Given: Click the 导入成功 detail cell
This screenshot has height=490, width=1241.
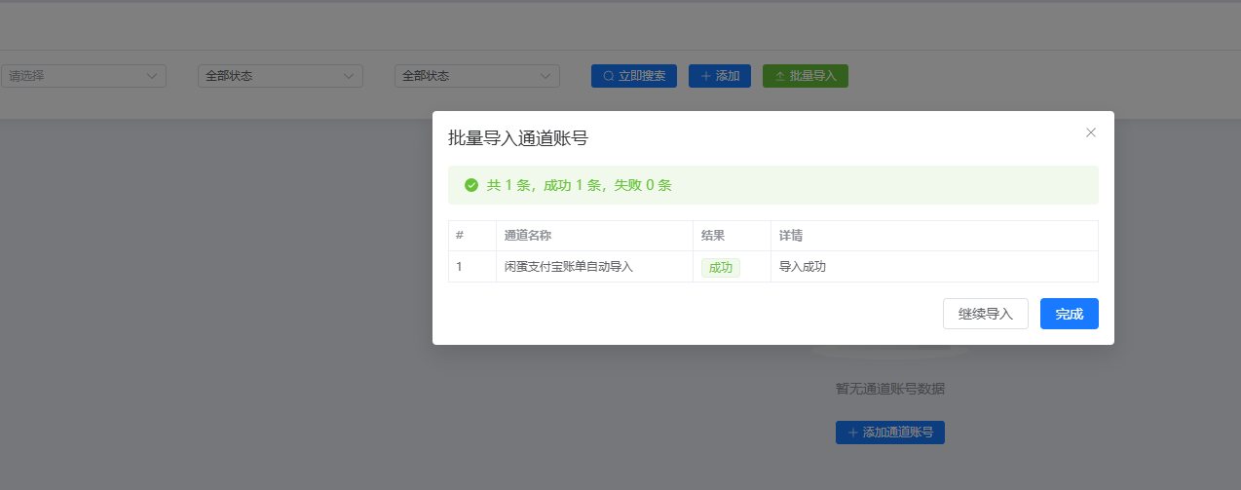Looking at the screenshot, I should [x=934, y=267].
